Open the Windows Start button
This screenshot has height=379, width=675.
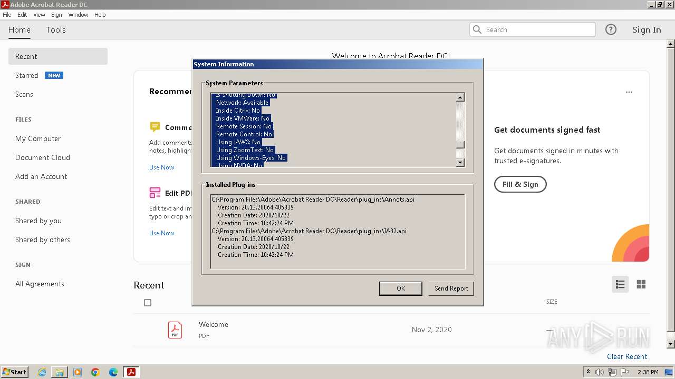14,372
